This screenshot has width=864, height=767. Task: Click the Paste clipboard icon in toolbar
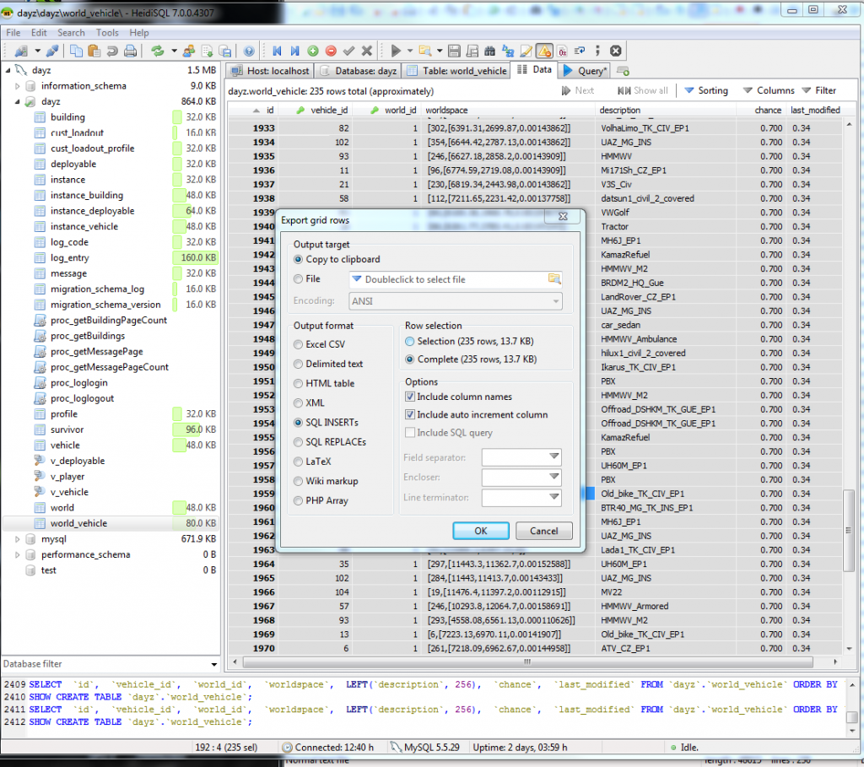tap(94, 51)
